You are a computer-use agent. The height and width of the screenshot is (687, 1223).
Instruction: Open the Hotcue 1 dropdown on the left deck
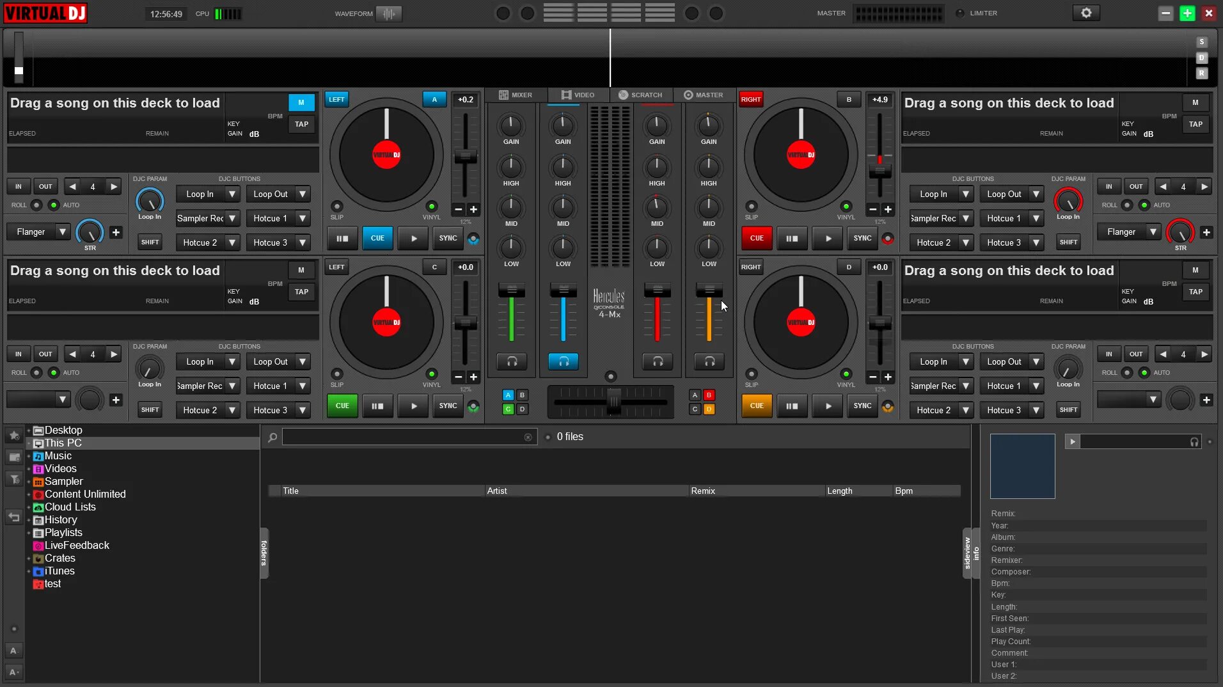point(278,218)
